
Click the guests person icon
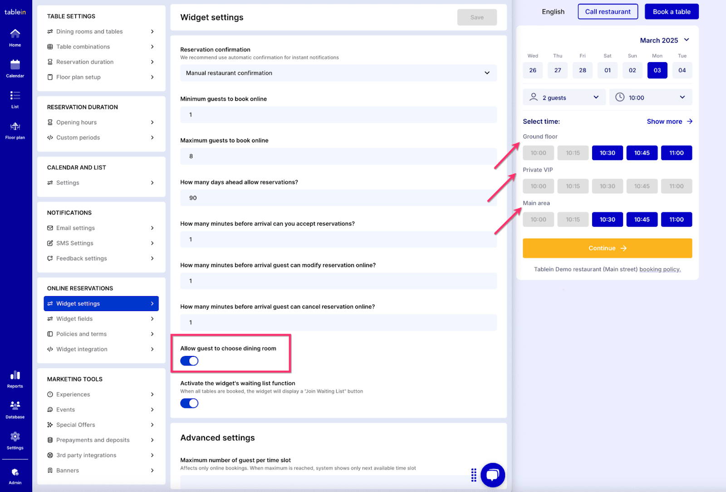point(534,97)
